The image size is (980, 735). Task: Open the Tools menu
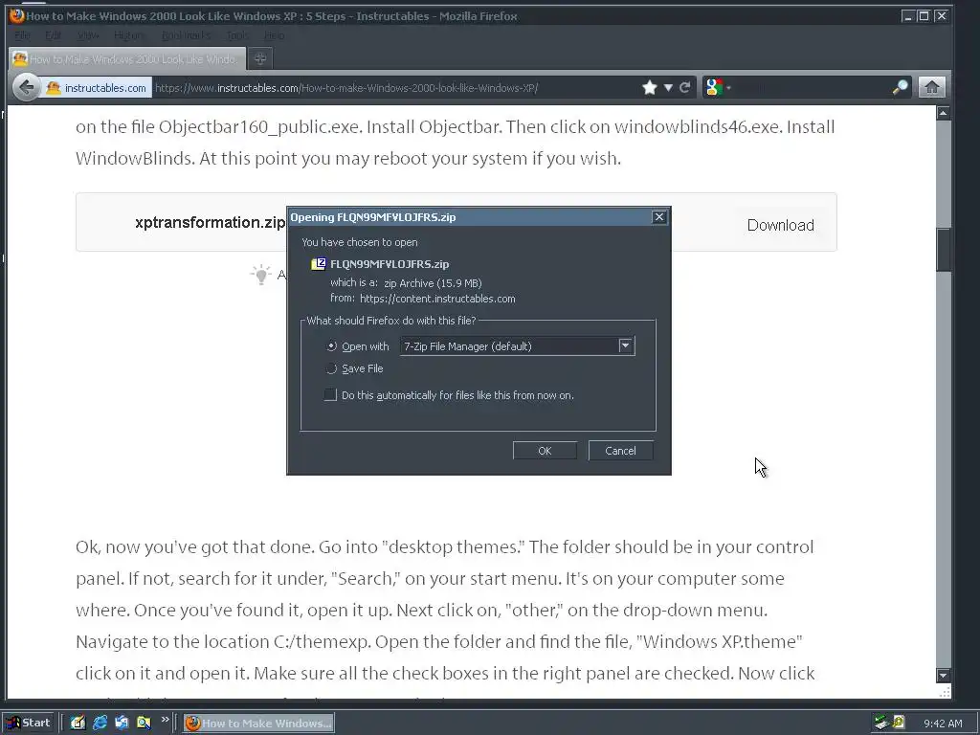click(x=237, y=35)
